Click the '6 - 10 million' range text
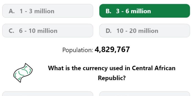The image size is (192, 96). pos(38,31)
